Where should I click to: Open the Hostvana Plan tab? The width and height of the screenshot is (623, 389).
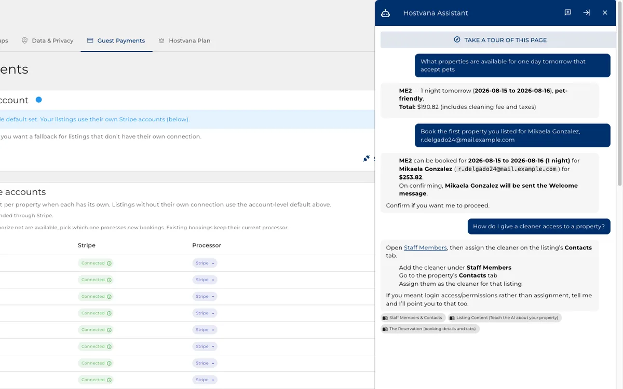(x=184, y=40)
